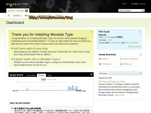
Task: Switch to the Comments stats tab
Action: [31, 75]
